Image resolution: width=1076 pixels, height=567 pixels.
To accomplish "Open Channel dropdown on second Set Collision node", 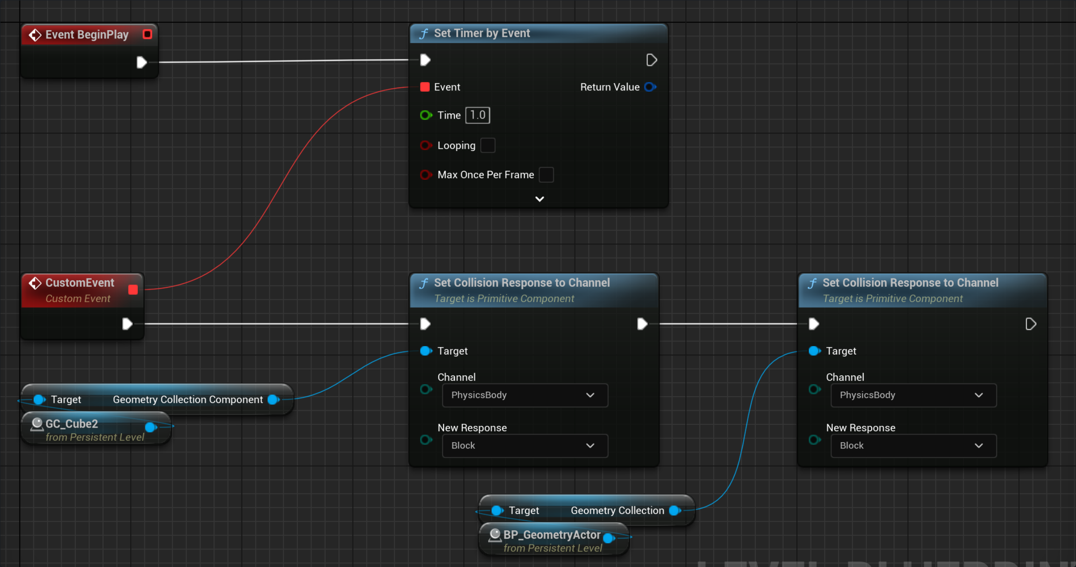I will (913, 395).
